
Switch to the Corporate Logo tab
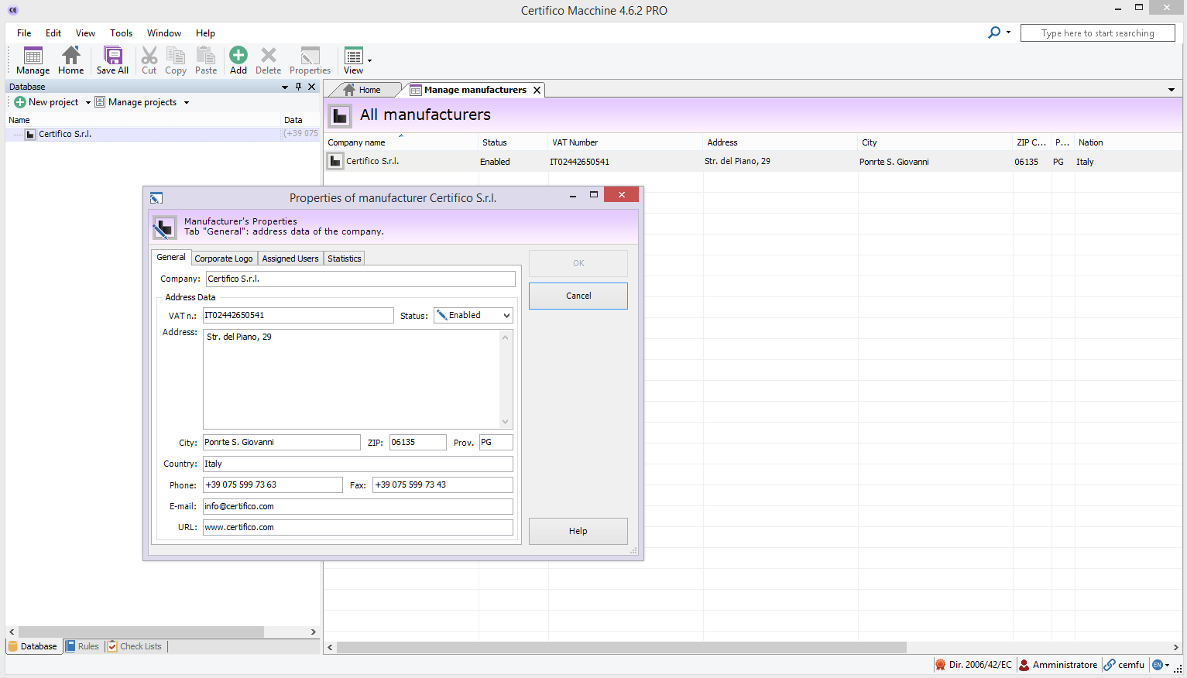(x=223, y=259)
